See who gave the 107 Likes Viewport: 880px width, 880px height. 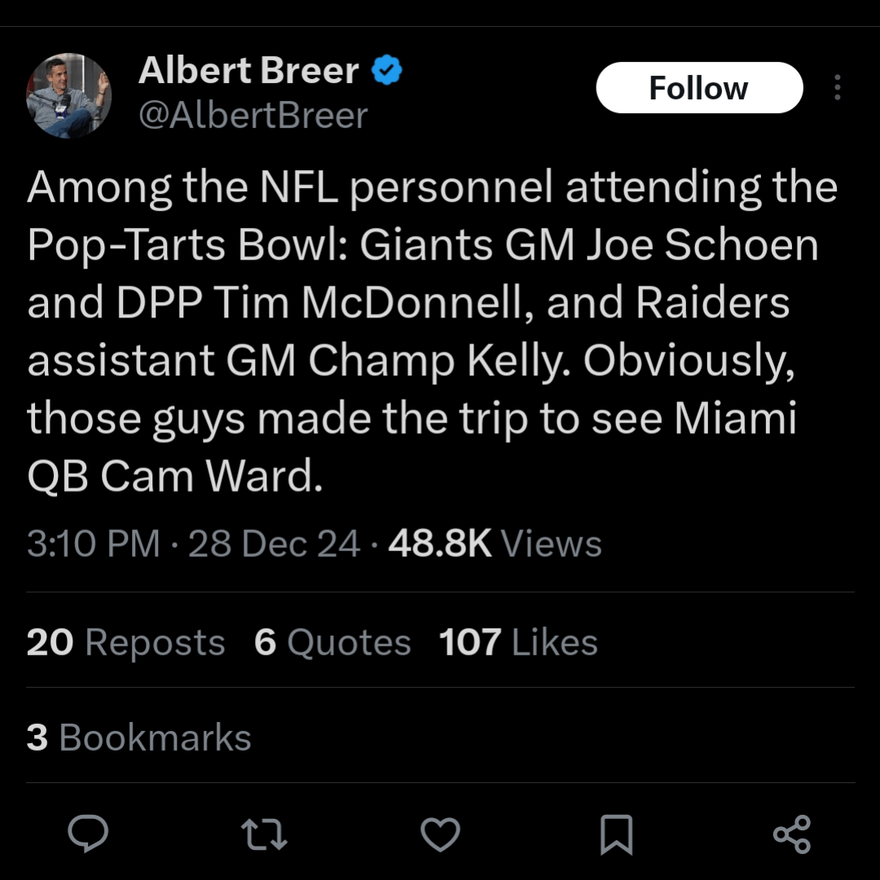pos(518,642)
